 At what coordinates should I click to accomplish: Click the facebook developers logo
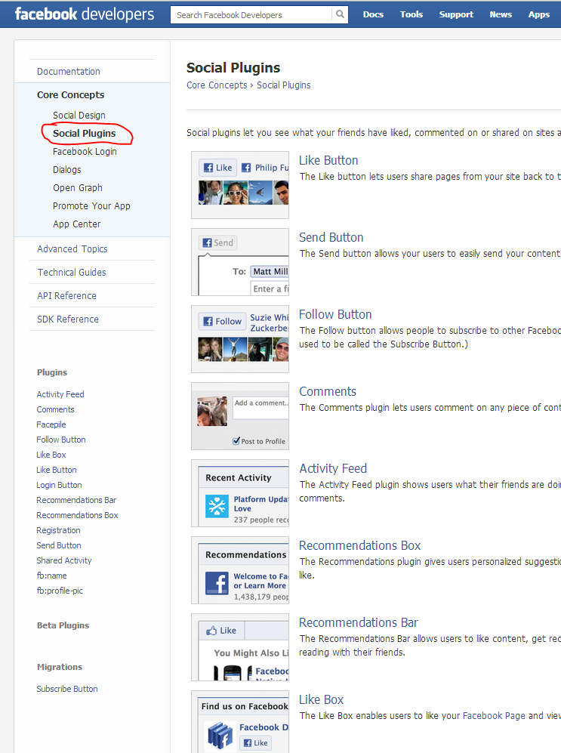coord(85,14)
